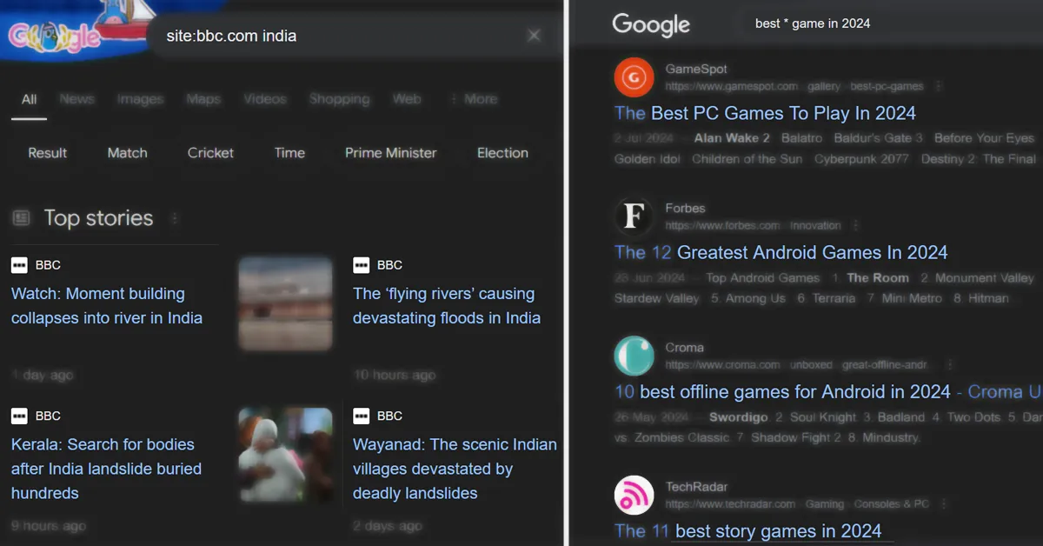Click the croma.com URL breadcrumb
The width and height of the screenshot is (1043, 546).
796,365
